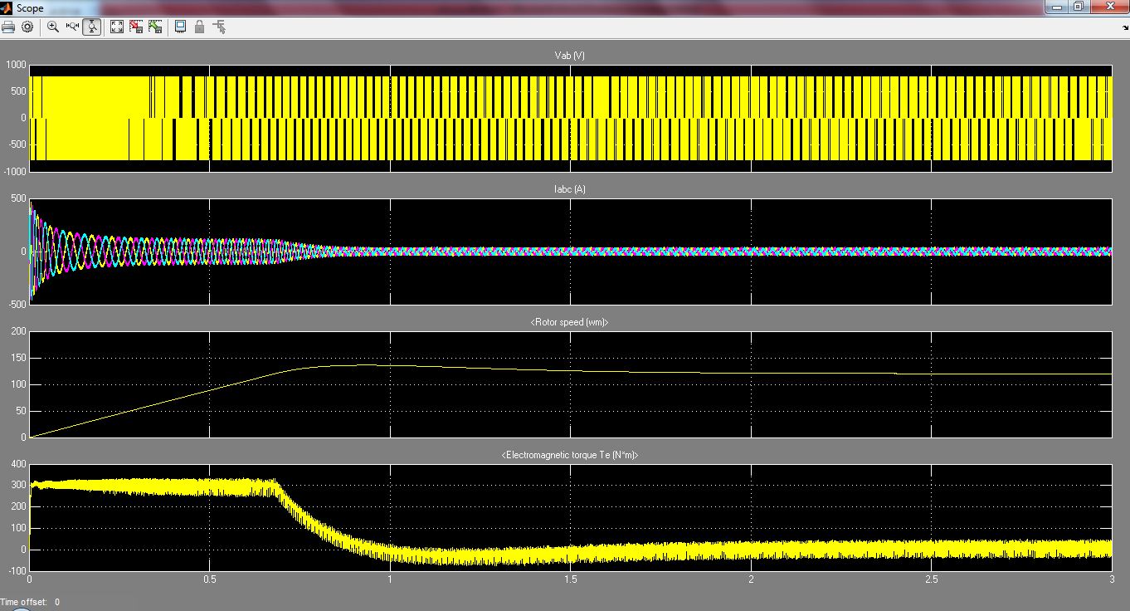Restore saved axes settings with green-arrow icon
Viewport: 1130px width, 611px height.
[x=155, y=27]
